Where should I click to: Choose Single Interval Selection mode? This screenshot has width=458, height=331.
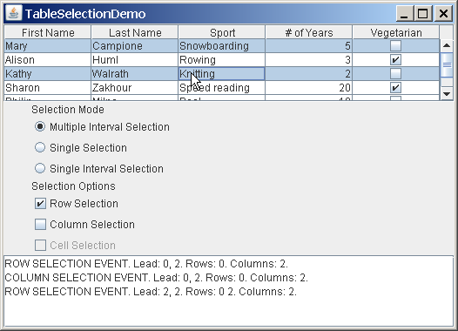click(x=40, y=168)
